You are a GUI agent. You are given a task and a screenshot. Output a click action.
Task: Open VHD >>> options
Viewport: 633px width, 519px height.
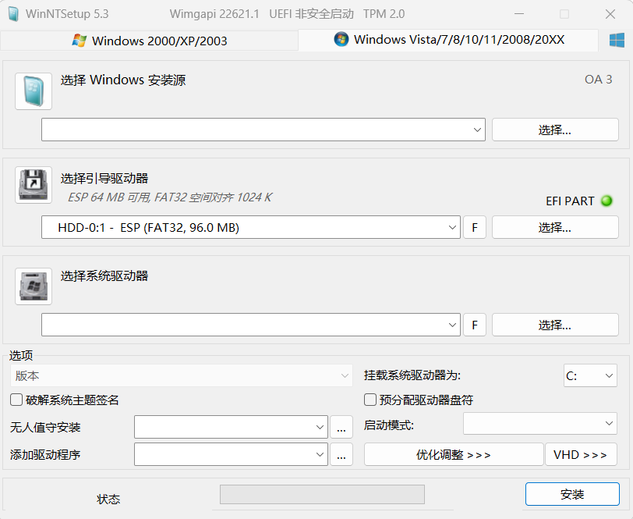pos(581,454)
